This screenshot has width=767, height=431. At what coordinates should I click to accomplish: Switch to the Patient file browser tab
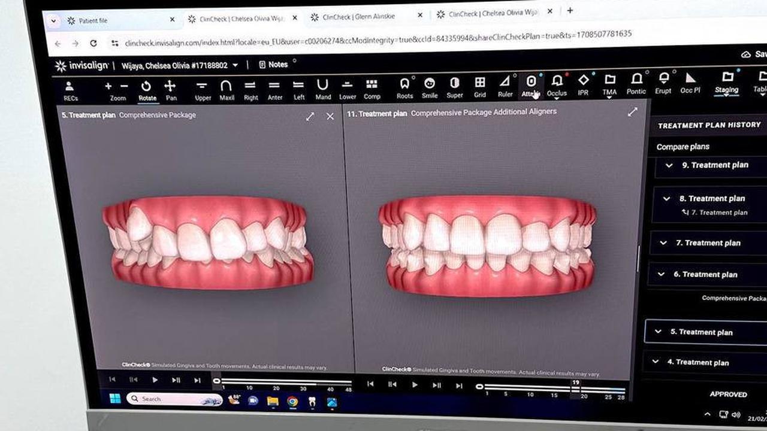(x=121, y=20)
